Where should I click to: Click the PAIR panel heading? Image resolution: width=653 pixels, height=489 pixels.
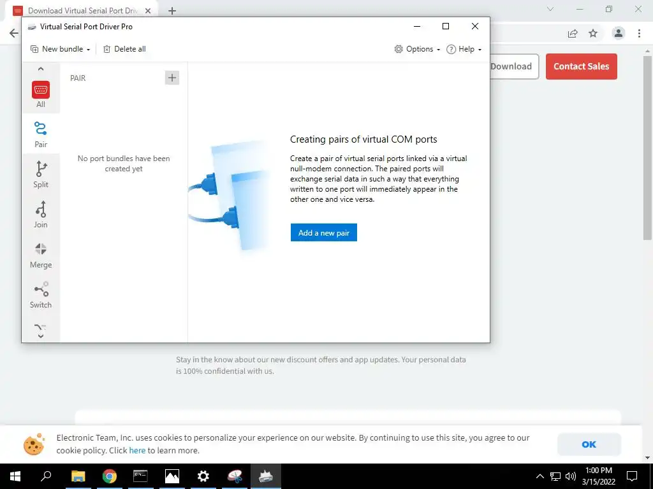78,78
